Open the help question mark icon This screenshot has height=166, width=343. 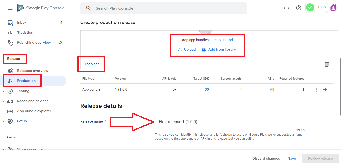(299, 8)
